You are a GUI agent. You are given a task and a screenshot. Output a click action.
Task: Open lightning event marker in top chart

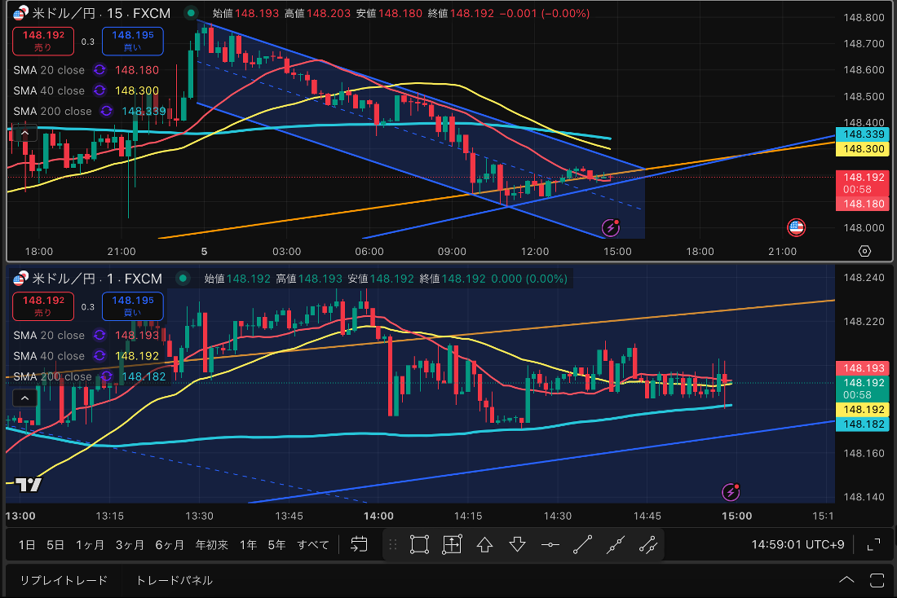611,227
